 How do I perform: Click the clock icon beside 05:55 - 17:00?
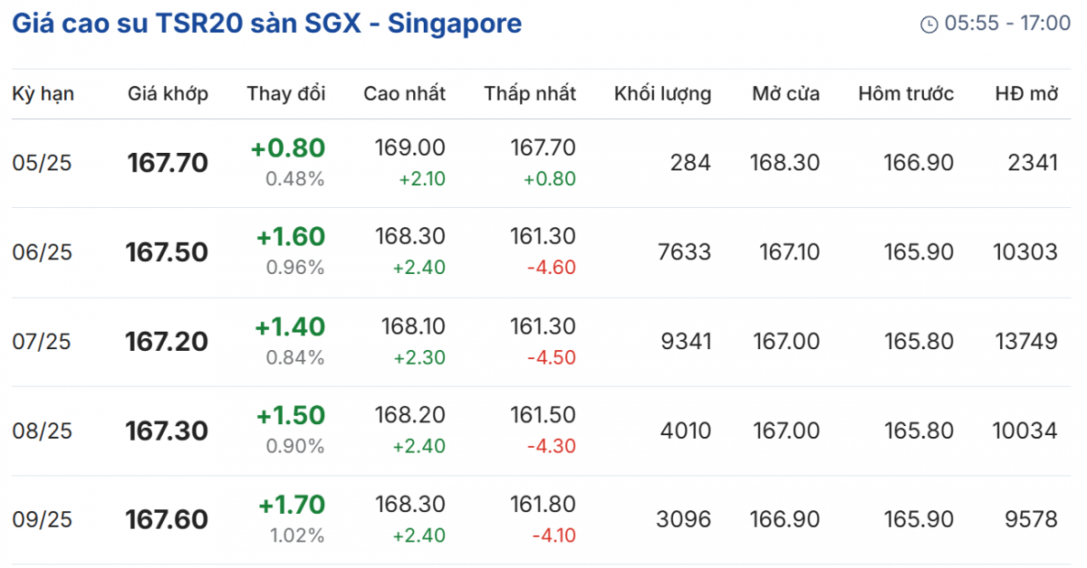929,24
